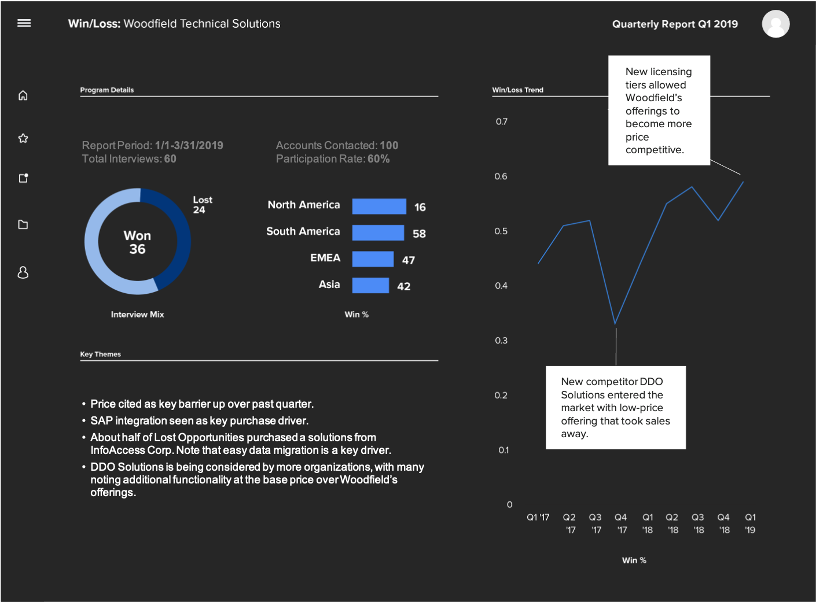Viewport: 816px width, 602px height.
Task: Open the hamburger menu
Action: [24, 23]
